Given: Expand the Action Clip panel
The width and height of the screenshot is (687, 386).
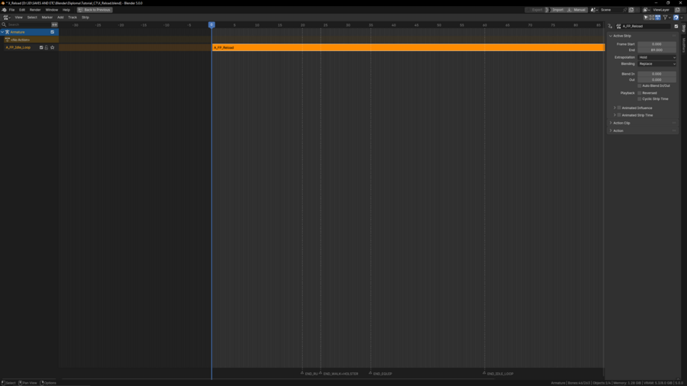Looking at the screenshot, I should (611, 123).
